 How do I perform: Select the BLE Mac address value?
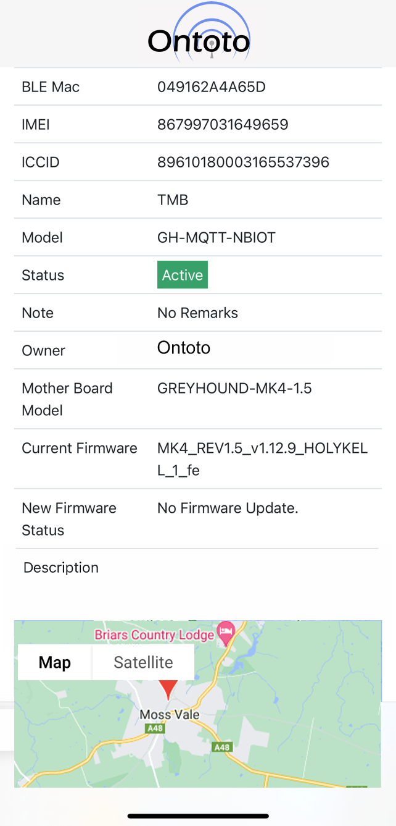(x=212, y=86)
